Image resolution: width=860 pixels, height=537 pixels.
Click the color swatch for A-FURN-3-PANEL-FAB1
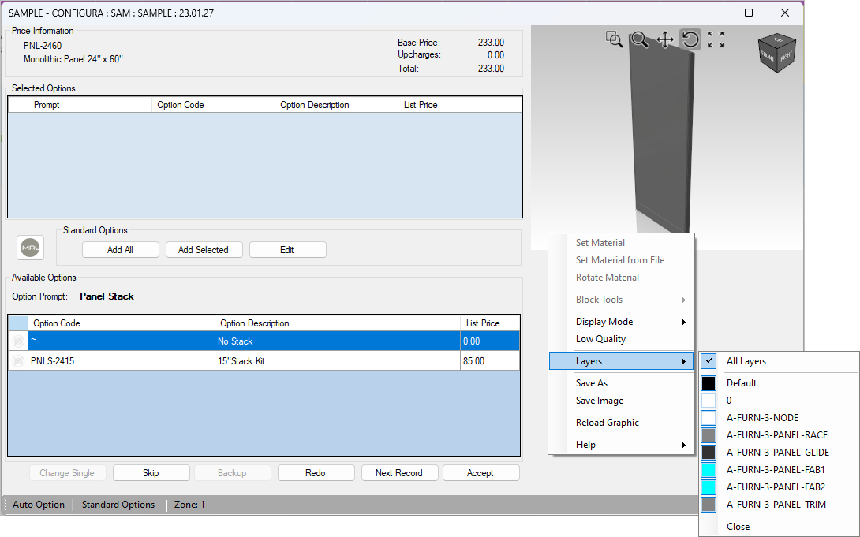click(x=708, y=469)
